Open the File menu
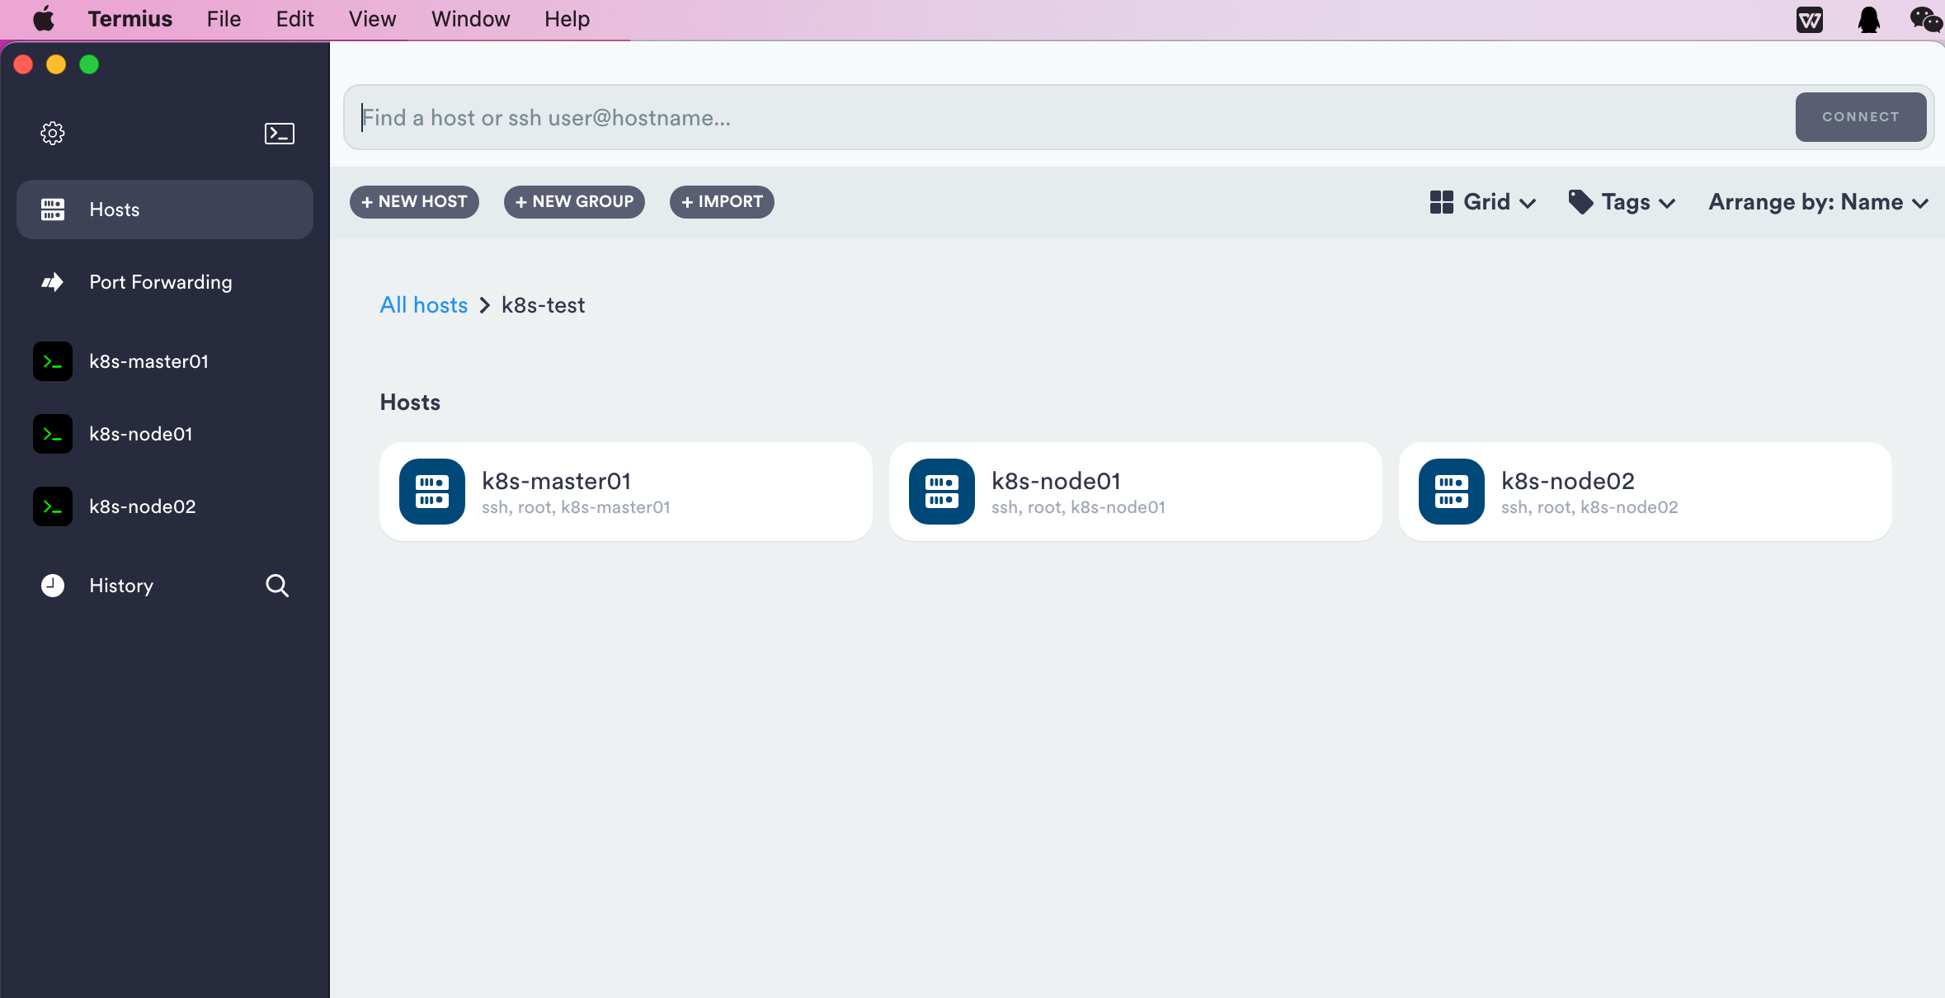Screen dimensions: 1945x998 tap(224, 19)
